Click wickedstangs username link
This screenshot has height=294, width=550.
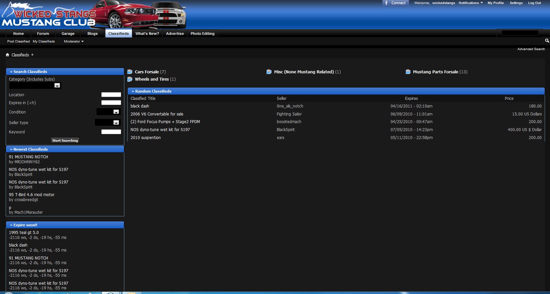point(444,3)
